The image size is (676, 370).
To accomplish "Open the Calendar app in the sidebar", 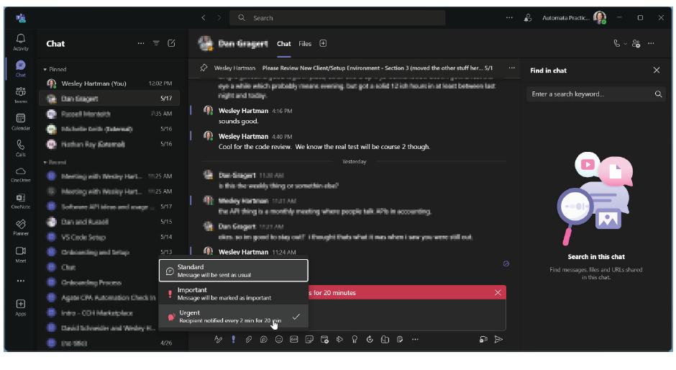I will pos(20,121).
